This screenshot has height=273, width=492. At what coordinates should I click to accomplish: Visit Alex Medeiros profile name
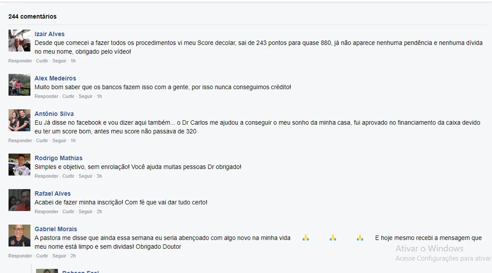tap(55, 78)
